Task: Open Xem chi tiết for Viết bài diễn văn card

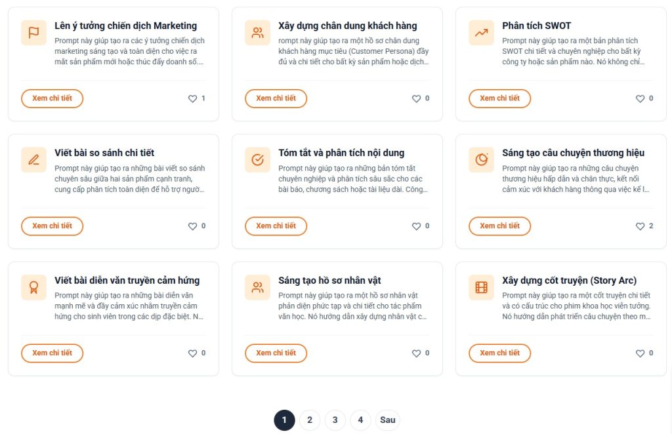Action: click(x=52, y=353)
